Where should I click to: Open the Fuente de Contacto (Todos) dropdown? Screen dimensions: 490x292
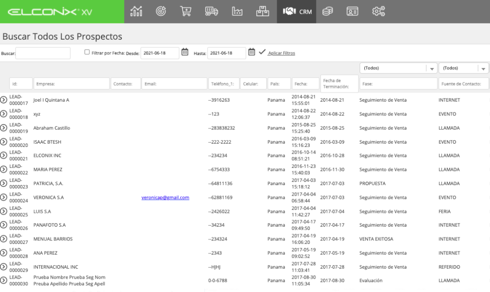click(464, 68)
